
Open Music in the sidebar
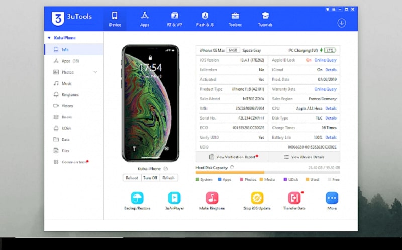coord(74,83)
